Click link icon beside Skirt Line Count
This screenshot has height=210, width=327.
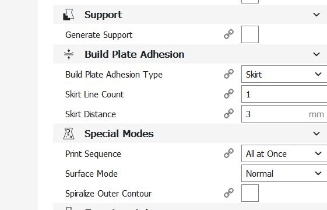tap(228, 94)
